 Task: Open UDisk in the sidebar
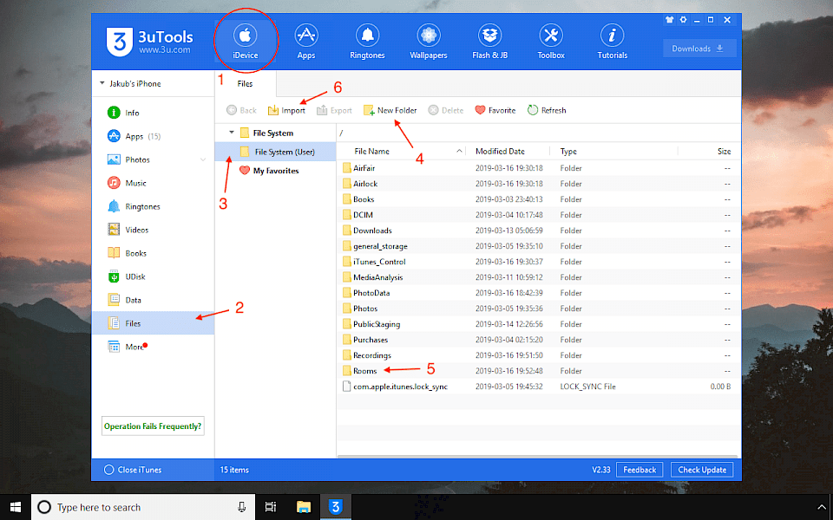[153, 276]
